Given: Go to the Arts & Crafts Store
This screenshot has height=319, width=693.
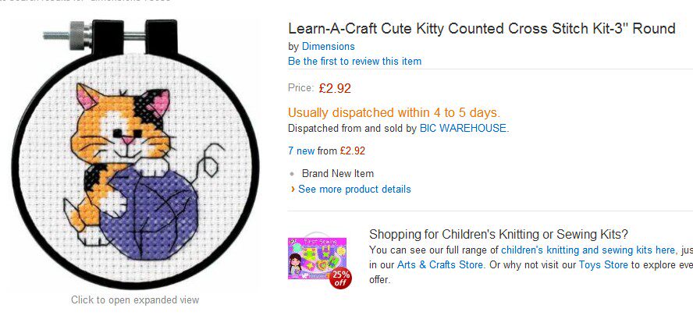Looking at the screenshot, I should tap(440, 265).
